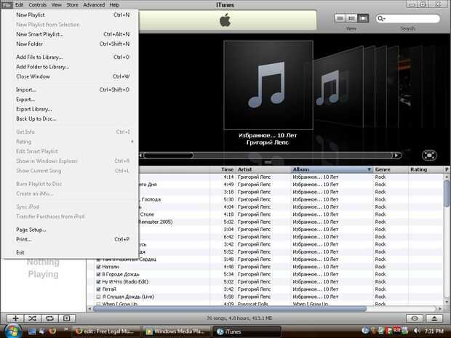Open the browser eye button
Image resolution: width=451 pixels, height=338 pixels.
point(415,318)
